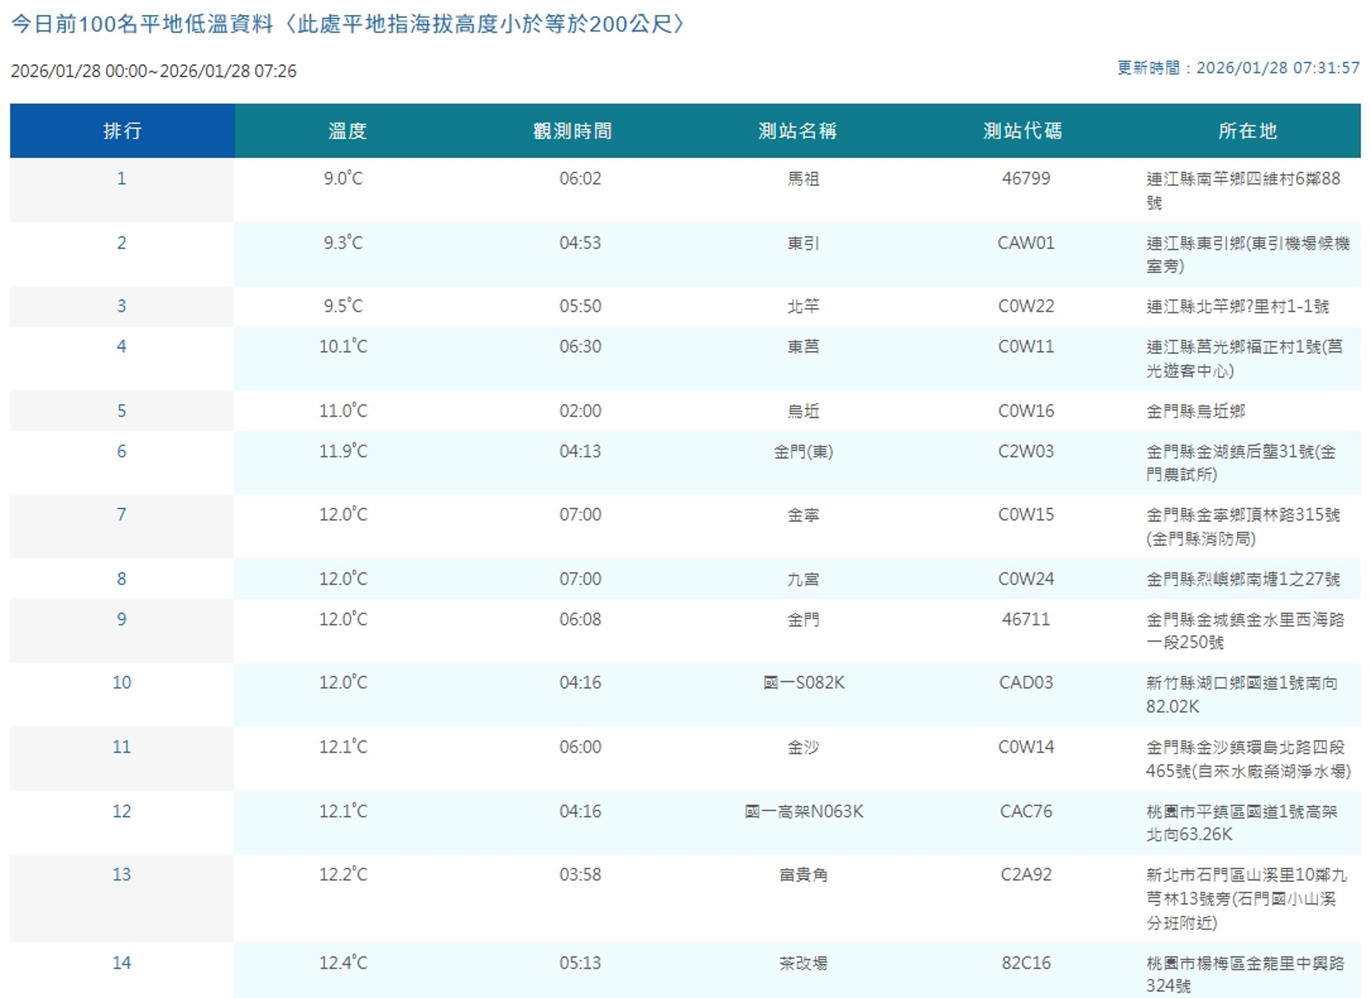Click temperature 9.5°C
The height and width of the screenshot is (998, 1371).
(343, 306)
